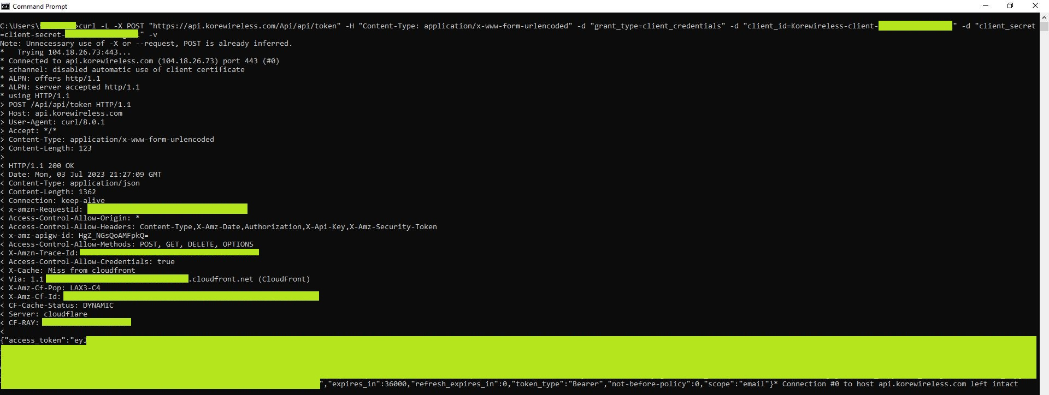Screen dimensions: 1049x395
Task: Grab the vertical scrollbar thumb
Action: point(1044,26)
